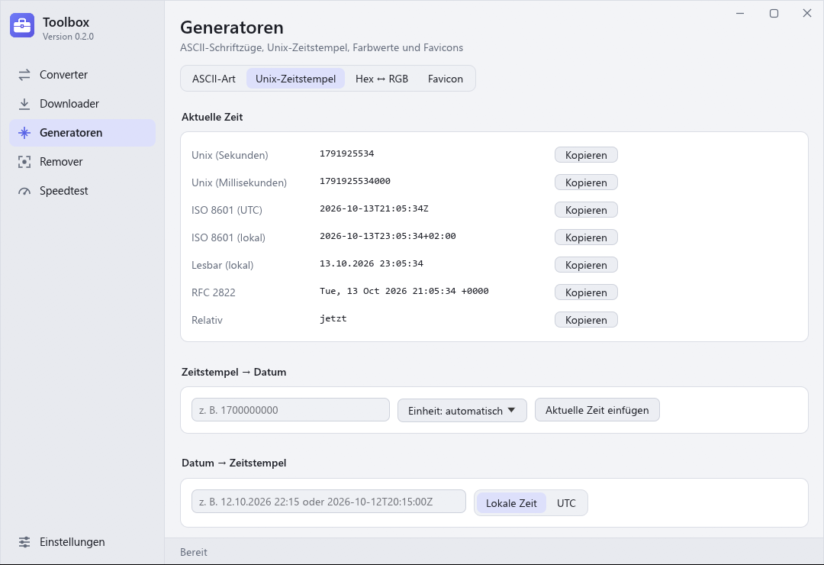Switch to the Favicon tab
824x565 pixels.
(x=445, y=79)
